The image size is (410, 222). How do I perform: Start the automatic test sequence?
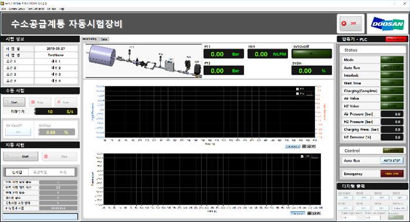pyautogui.click(x=21, y=156)
